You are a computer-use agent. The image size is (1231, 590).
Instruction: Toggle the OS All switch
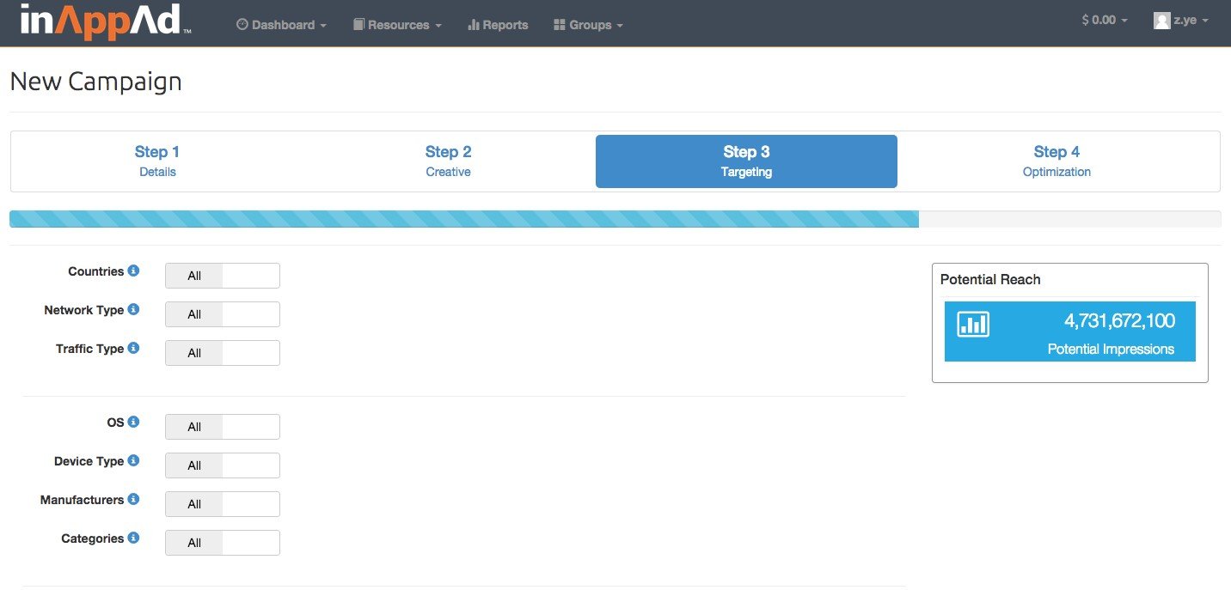tap(223, 427)
